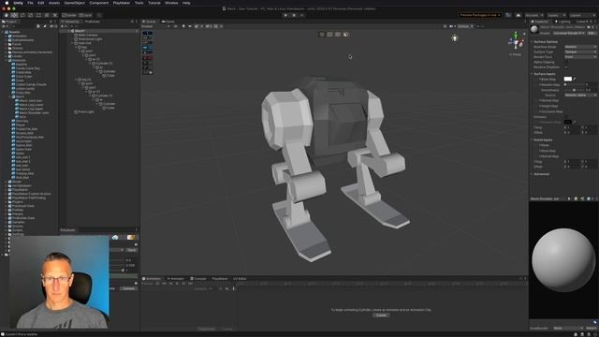
Task: Select ProBuilder object selection mode icon
Action: 322,35
